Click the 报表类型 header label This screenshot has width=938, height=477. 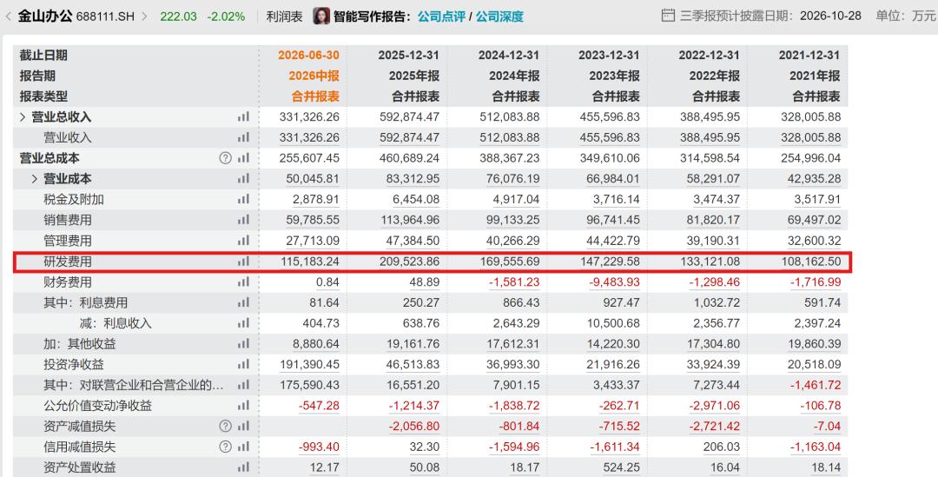point(43,96)
